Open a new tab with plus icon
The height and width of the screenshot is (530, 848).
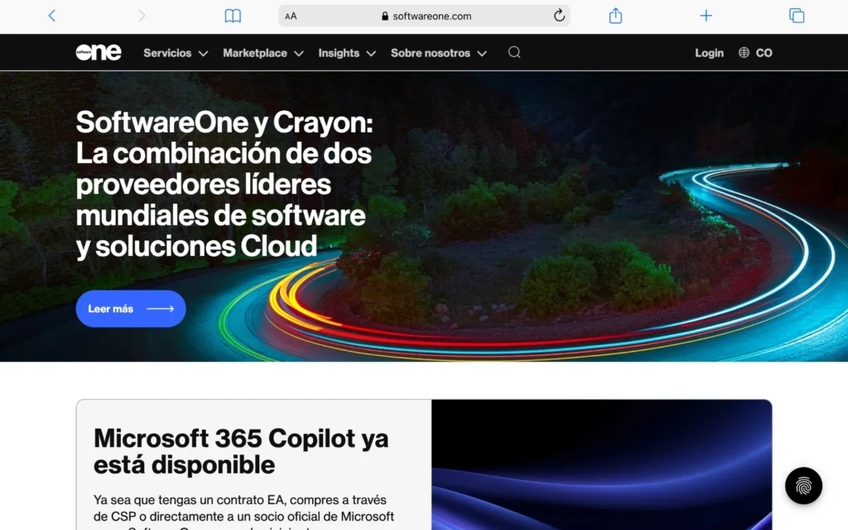(706, 16)
